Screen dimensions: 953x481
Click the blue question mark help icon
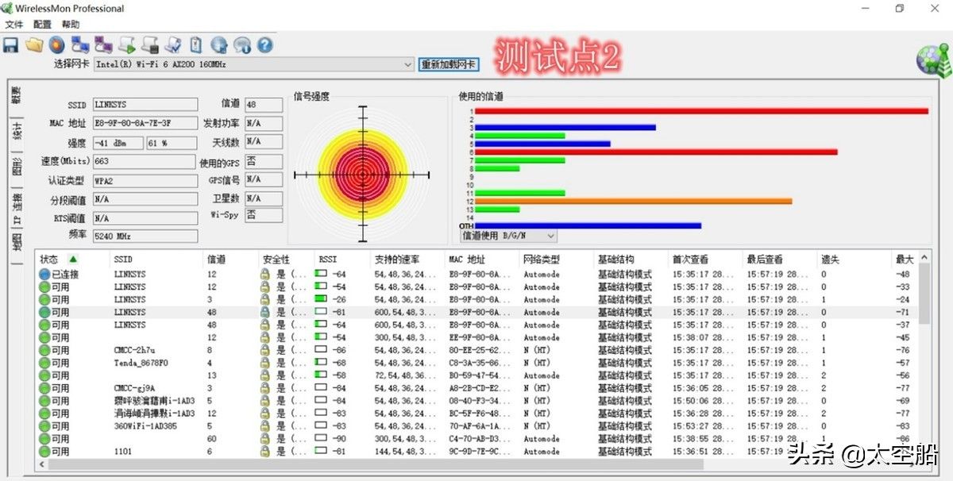pyautogui.click(x=265, y=45)
